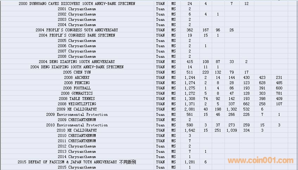
Task: Click the 2008 TABLE TENNIS row label
Action: point(77,99)
